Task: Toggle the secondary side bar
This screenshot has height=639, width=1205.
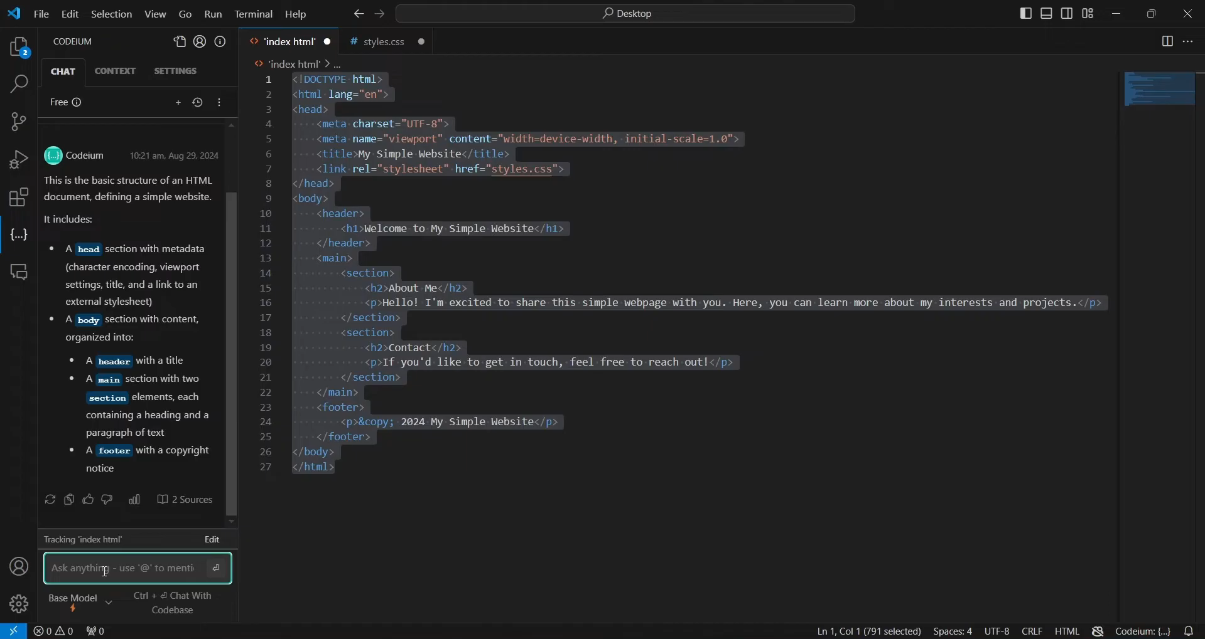Action: 1067,13
